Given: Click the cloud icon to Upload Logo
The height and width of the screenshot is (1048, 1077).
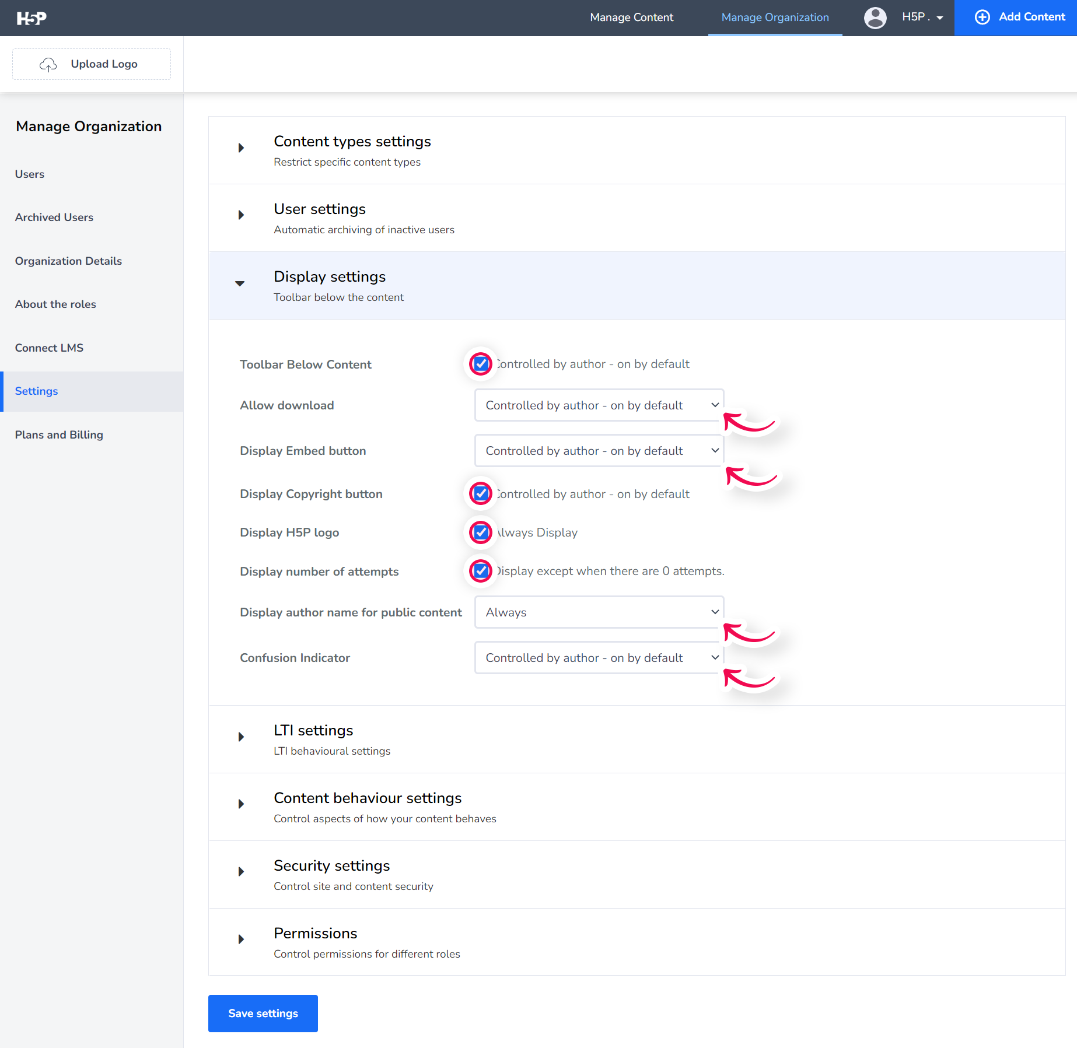Looking at the screenshot, I should [x=48, y=64].
